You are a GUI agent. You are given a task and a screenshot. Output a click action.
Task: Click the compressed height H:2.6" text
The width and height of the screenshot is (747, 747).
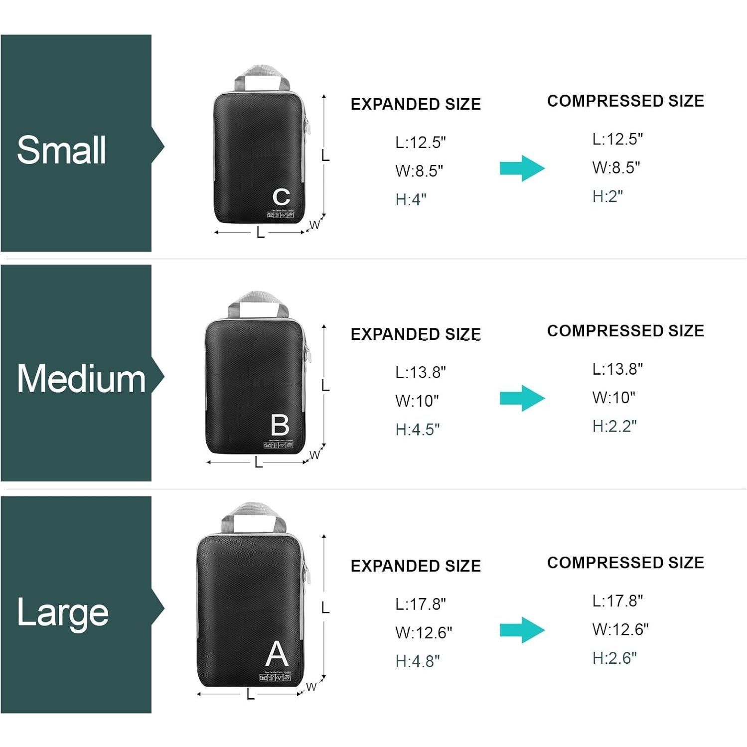614,658
